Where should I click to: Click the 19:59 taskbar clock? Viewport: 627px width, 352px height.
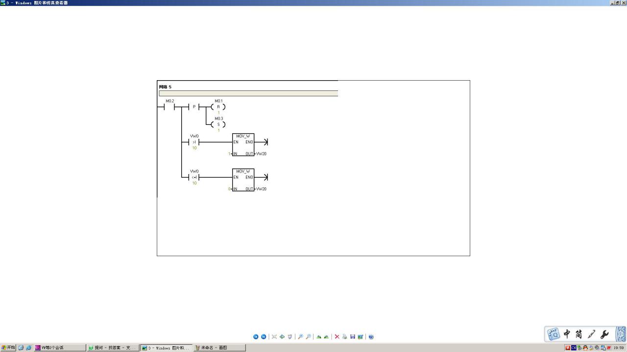[x=619, y=348]
